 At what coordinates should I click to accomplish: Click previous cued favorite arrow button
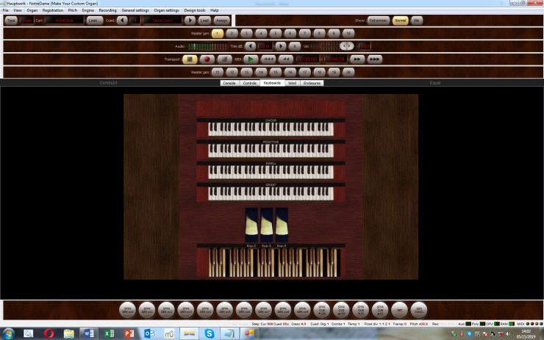[123, 21]
